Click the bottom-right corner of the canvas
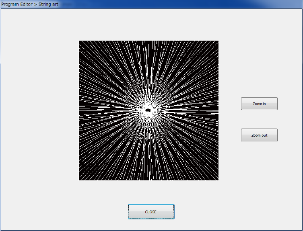The width and height of the screenshot is (303, 231). tap(217, 179)
